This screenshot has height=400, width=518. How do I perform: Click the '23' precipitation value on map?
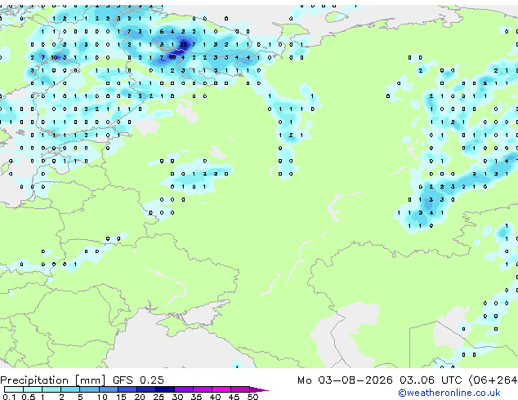[183, 45]
